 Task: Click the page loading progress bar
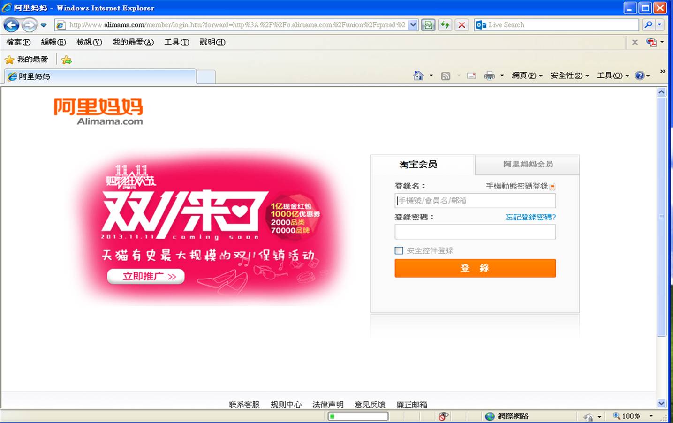(x=358, y=416)
